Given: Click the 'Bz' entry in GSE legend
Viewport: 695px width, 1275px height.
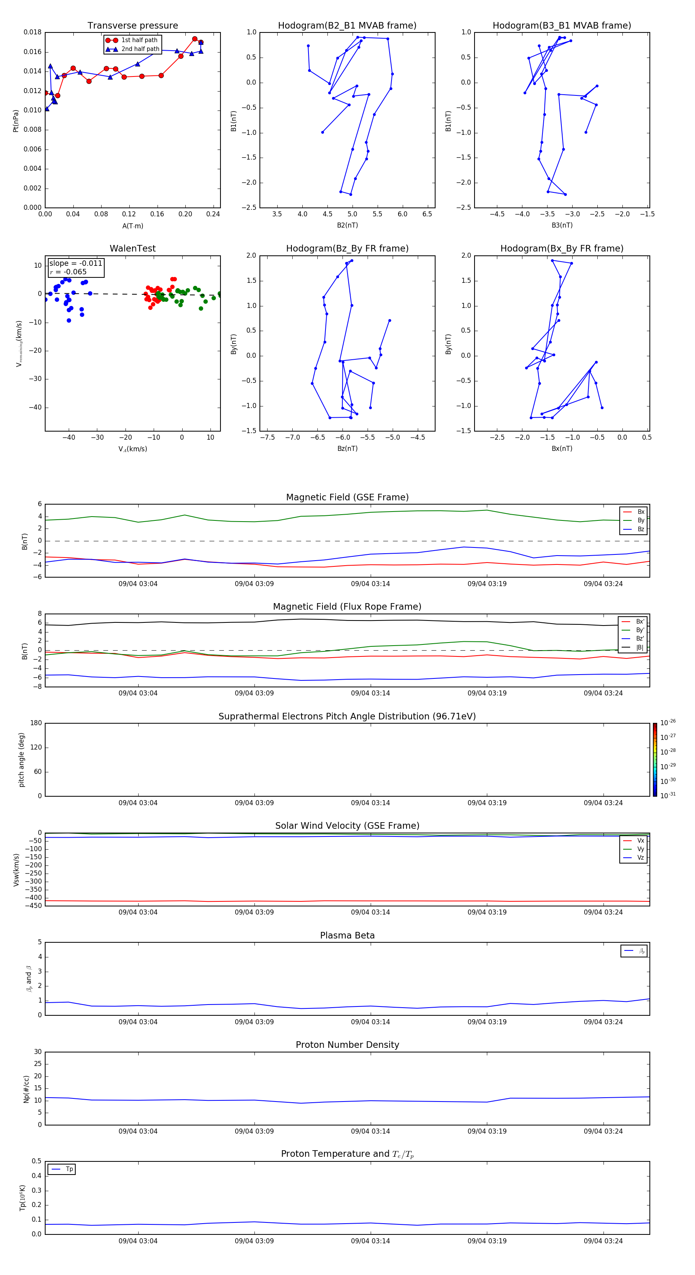Looking at the screenshot, I should pos(634,529).
